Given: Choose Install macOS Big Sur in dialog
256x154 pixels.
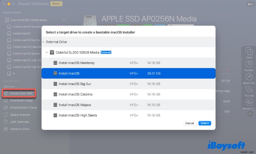Looking at the screenshot, I should coord(129,84).
